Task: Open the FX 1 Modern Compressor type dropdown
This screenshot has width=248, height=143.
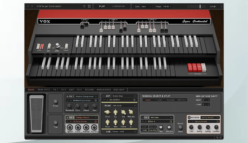Action: pyautogui.click(x=86, y=96)
